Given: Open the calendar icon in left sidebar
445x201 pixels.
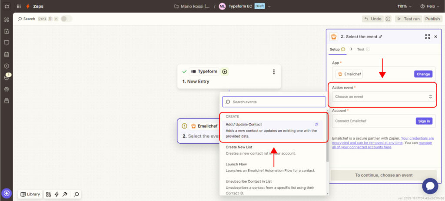Looking at the screenshot, I should point(7,54).
